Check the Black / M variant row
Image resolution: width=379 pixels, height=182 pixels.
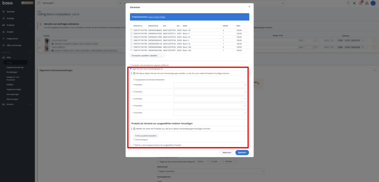(x=131, y=37)
